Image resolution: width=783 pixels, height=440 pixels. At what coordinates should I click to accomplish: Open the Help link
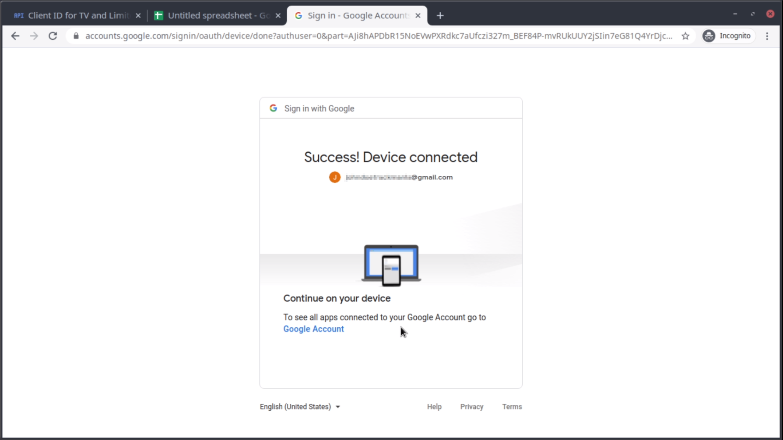click(434, 407)
